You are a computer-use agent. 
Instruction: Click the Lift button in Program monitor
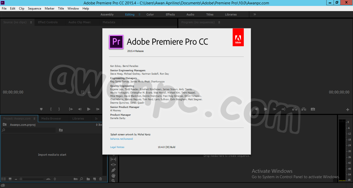[295, 109]
